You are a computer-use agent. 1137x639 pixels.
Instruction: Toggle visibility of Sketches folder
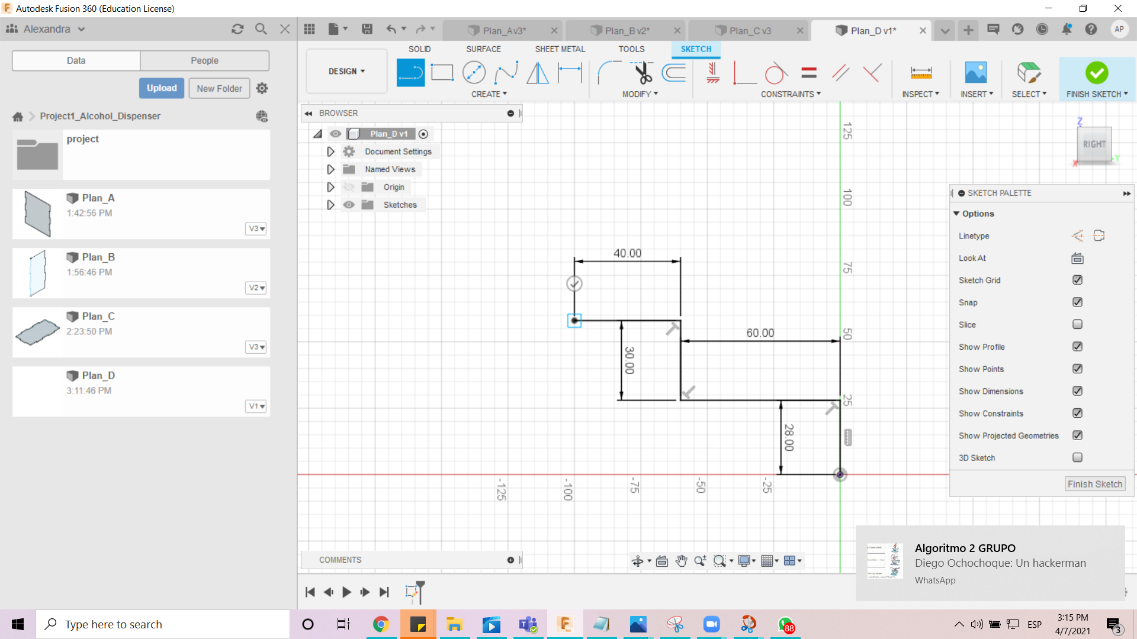(349, 205)
